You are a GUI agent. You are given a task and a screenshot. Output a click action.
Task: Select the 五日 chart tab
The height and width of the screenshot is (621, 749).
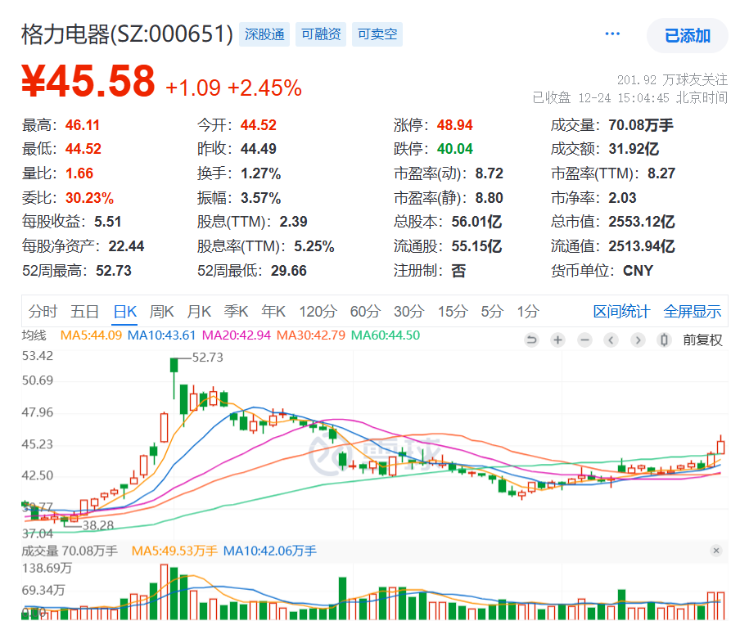click(x=84, y=312)
